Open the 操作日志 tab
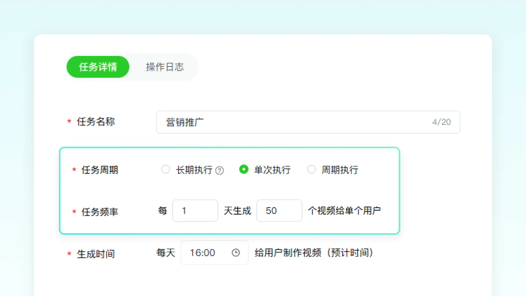 pos(165,67)
